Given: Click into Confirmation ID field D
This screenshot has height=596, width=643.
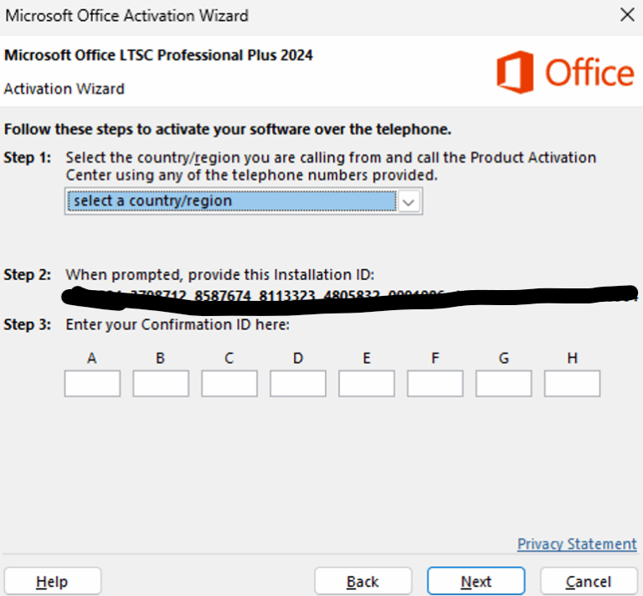Looking at the screenshot, I should tap(298, 384).
